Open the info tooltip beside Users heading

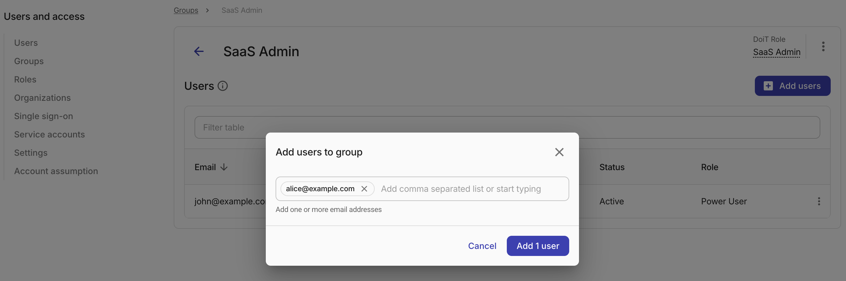223,86
